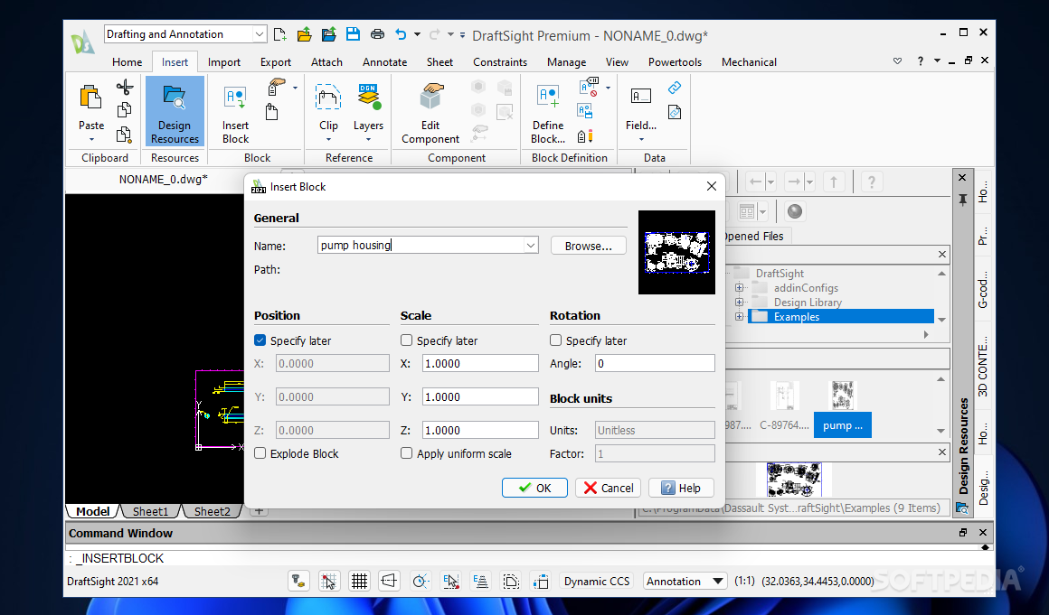Viewport: 1049px width, 615px height.
Task: Uncheck Specify later under Position
Action: [x=260, y=340]
